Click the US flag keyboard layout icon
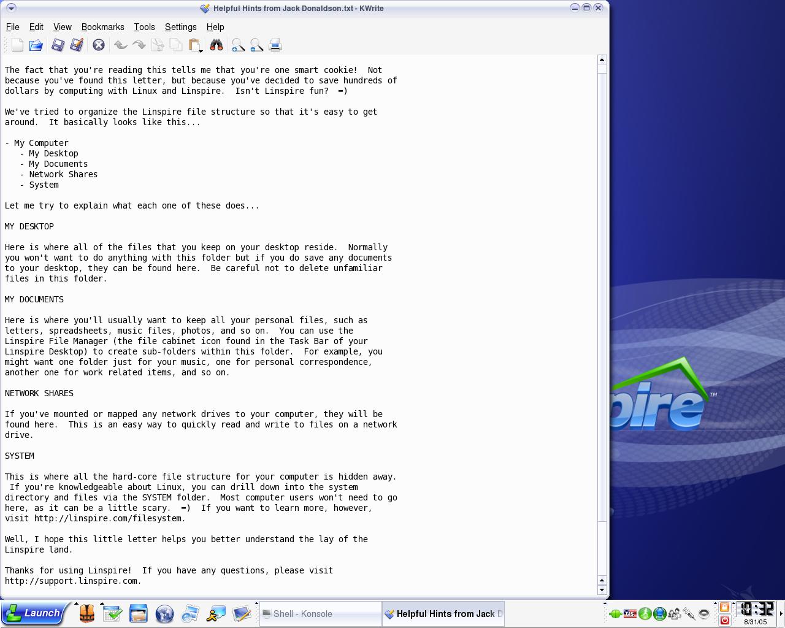Screen dimensions: 785x628 point(630,613)
